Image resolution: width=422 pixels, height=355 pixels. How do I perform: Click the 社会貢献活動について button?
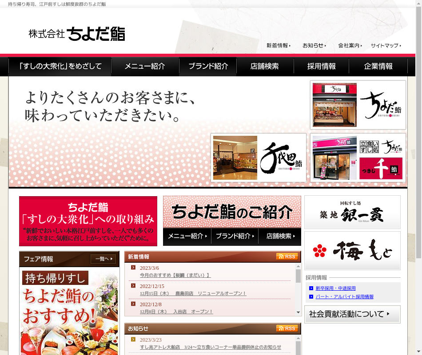(x=352, y=314)
